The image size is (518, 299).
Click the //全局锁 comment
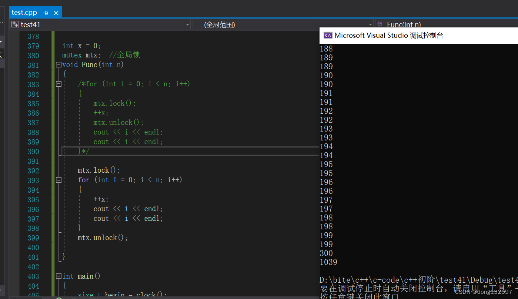[124, 55]
